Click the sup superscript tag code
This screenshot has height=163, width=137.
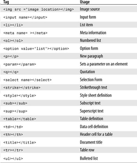coord(15,111)
